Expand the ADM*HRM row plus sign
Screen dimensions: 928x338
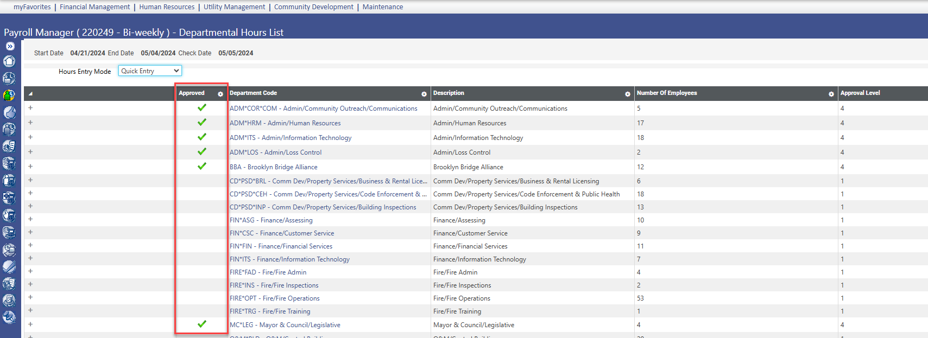pyautogui.click(x=30, y=123)
